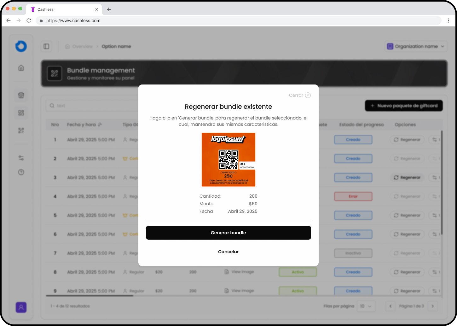The image size is (457, 326).
Task: Open the settings sliders sidebar icon
Action: tap(21, 158)
